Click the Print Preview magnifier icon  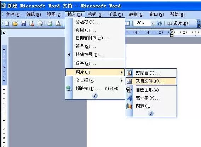click(x=58, y=23)
